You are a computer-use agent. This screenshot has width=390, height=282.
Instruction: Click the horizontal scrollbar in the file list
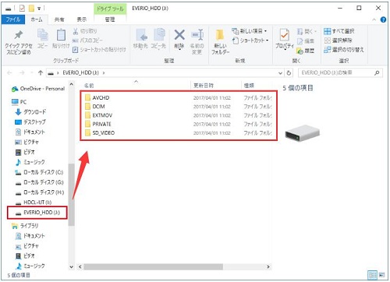coord(153,266)
